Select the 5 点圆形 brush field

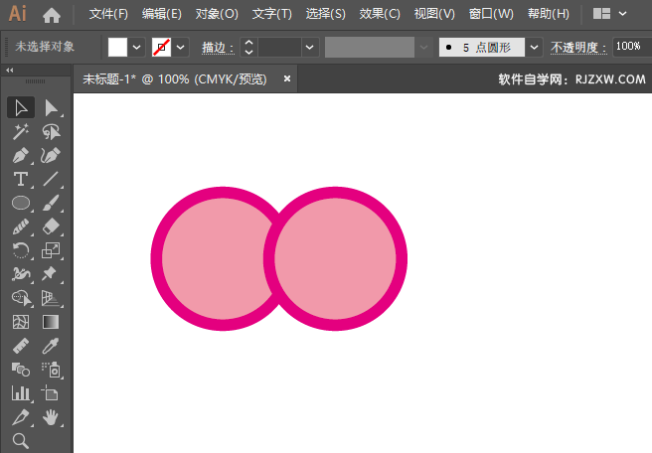point(482,47)
